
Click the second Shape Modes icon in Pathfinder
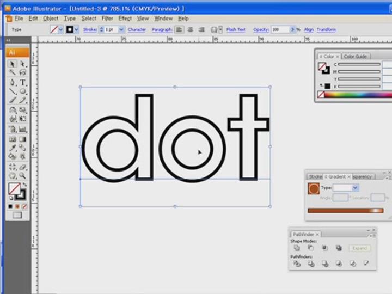click(x=310, y=248)
